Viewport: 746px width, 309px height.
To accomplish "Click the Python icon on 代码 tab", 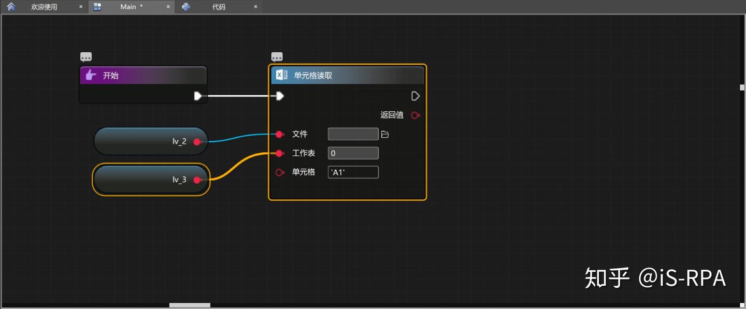I will (x=185, y=7).
